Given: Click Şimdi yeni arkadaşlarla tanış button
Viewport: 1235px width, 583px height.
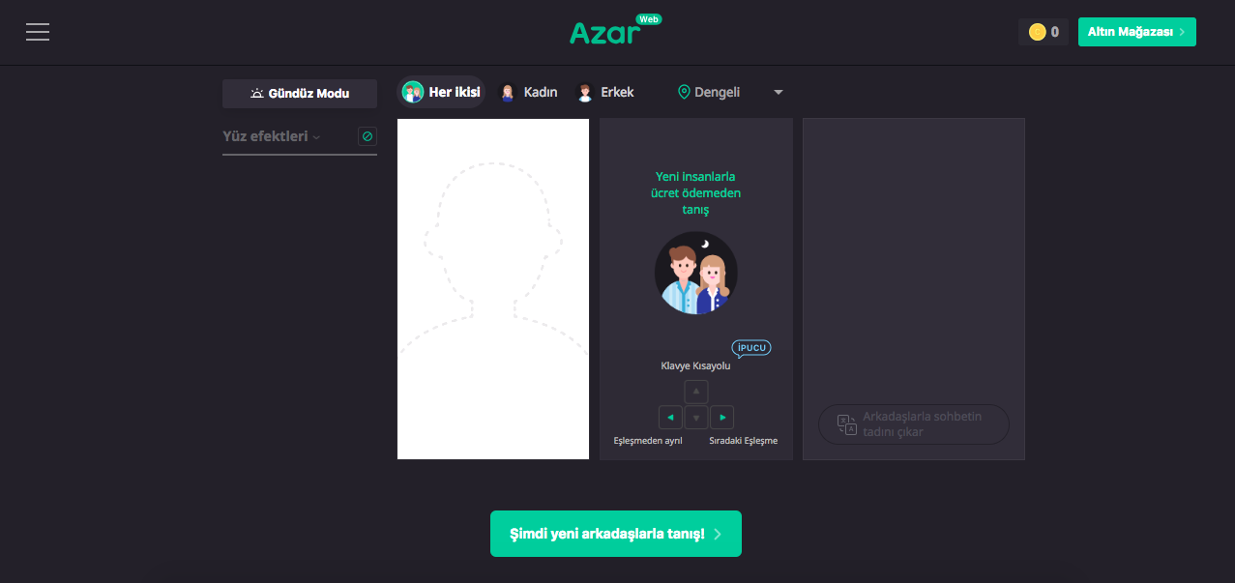Looking at the screenshot, I should pos(616,534).
